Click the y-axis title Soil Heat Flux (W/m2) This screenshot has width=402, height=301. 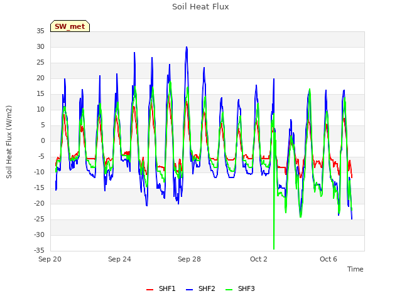(x=9, y=142)
